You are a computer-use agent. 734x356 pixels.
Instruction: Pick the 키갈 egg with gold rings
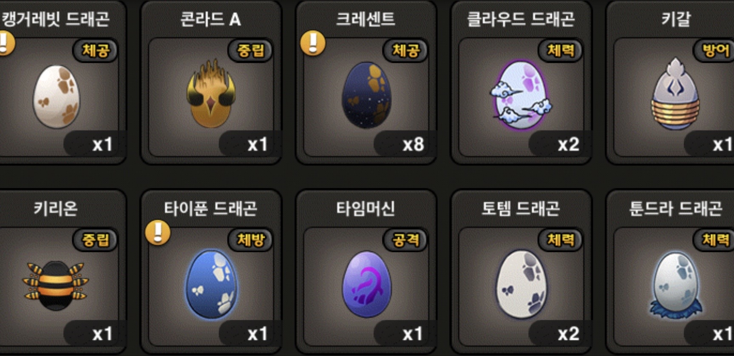pyautogui.click(x=675, y=94)
